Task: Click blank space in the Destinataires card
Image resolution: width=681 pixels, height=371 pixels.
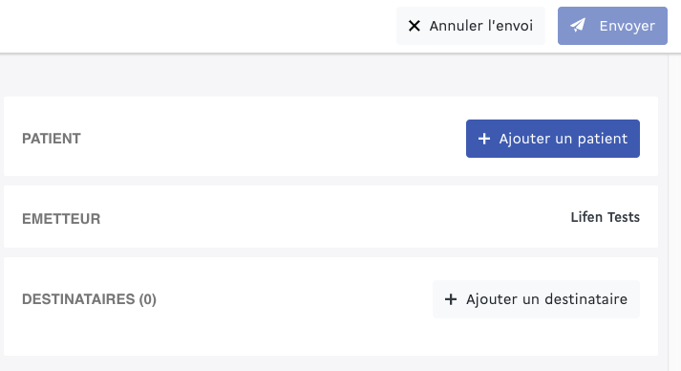Action: click(283, 335)
